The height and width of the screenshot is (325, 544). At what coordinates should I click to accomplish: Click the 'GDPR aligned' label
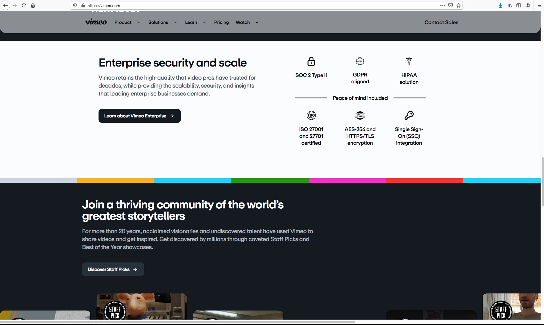click(360, 78)
